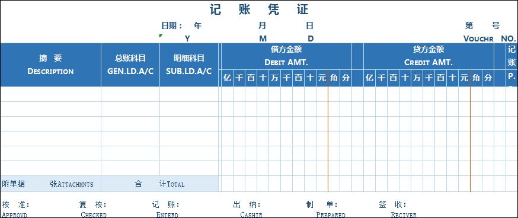Click the 签收: receiver label
The image size is (518, 218).
tap(392, 205)
